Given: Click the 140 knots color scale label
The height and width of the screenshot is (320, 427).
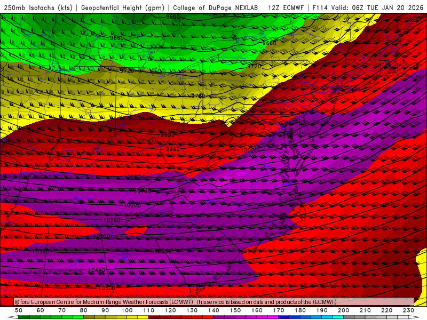Looking at the screenshot, I should (213, 310).
